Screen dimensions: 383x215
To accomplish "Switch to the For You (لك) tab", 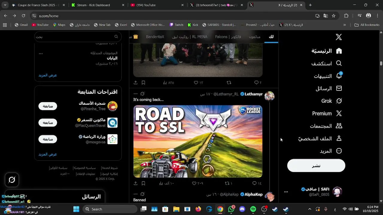I will point(271,37).
